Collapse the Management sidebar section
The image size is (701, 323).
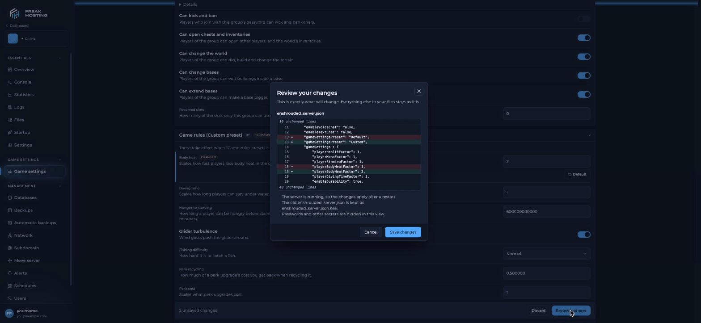click(x=60, y=186)
